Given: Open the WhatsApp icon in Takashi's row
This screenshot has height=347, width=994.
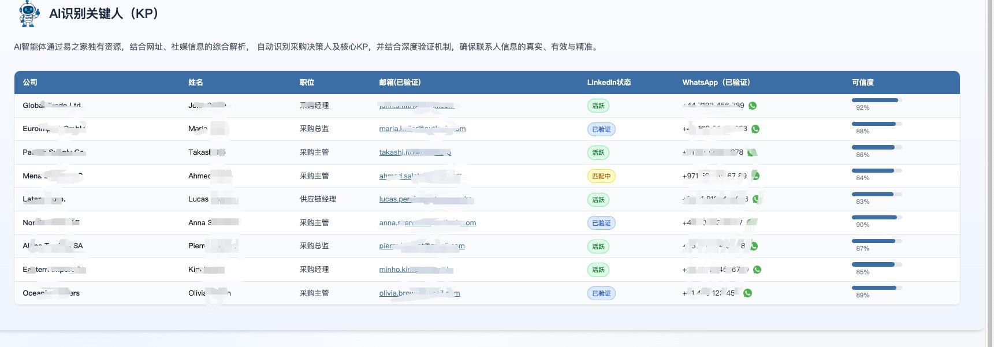Looking at the screenshot, I should pyautogui.click(x=751, y=153).
